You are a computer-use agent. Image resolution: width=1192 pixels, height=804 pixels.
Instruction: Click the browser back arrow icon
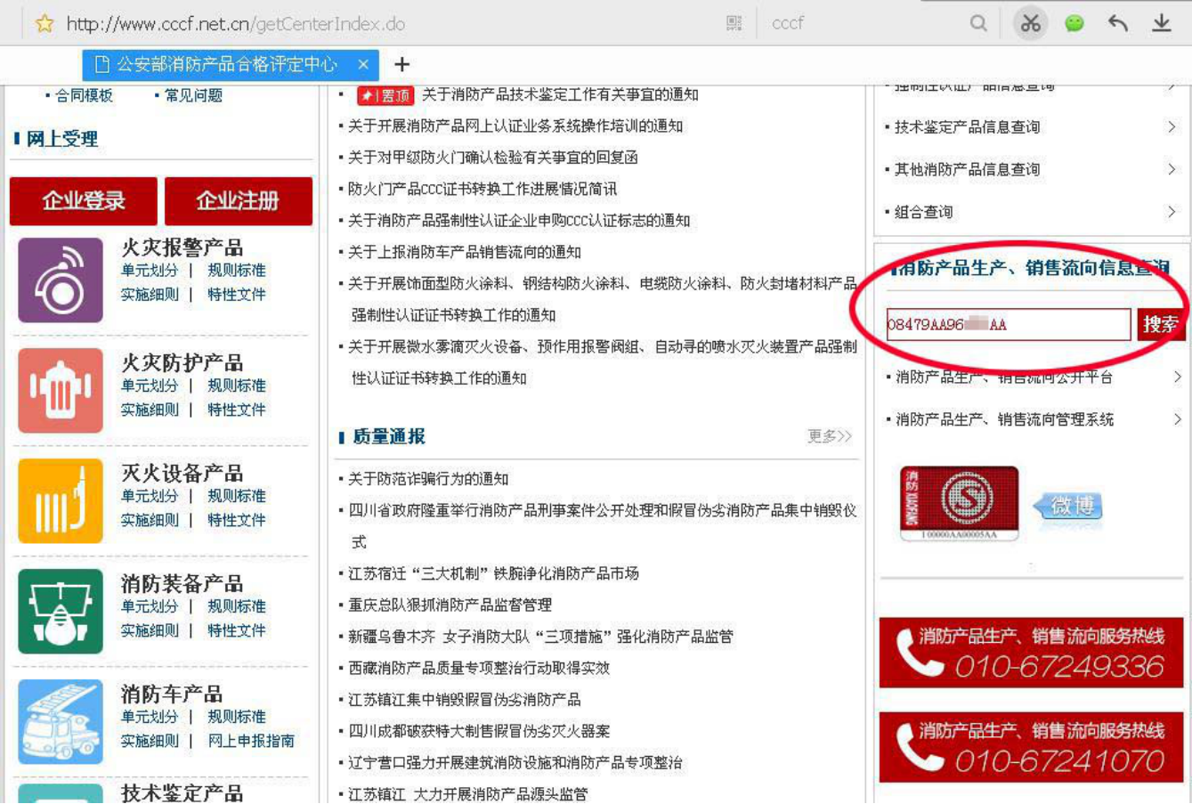(1118, 23)
